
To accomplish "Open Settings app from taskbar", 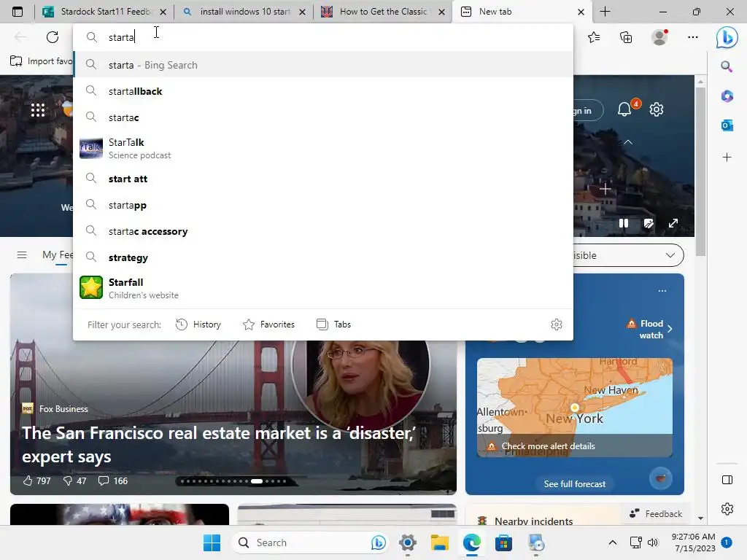I will tap(408, 542).
